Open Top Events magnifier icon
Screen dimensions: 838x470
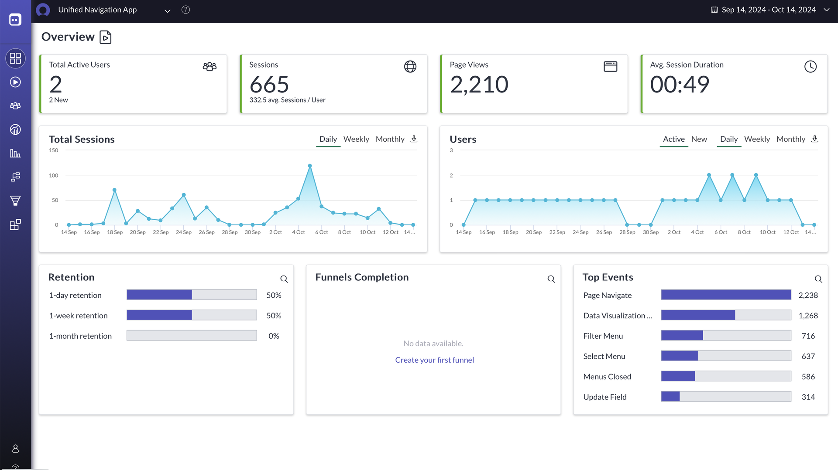[818, 279]
